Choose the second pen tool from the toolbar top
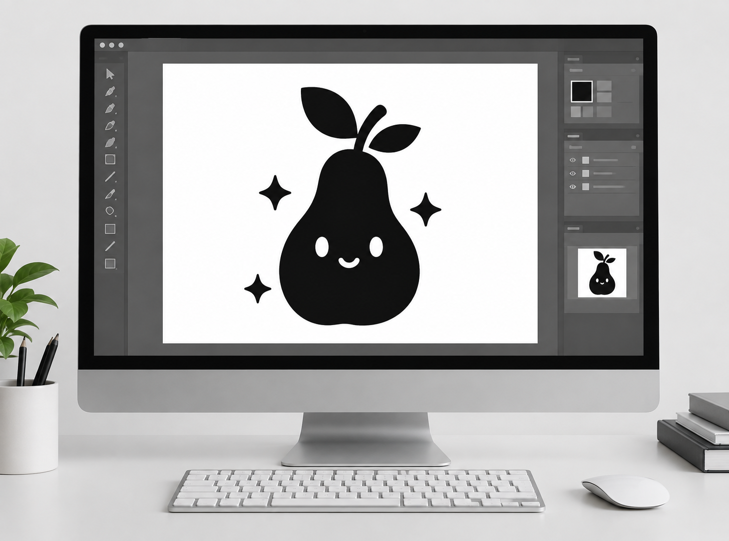The width and height of the screenshot is (729, 541). tap(110, 108)
